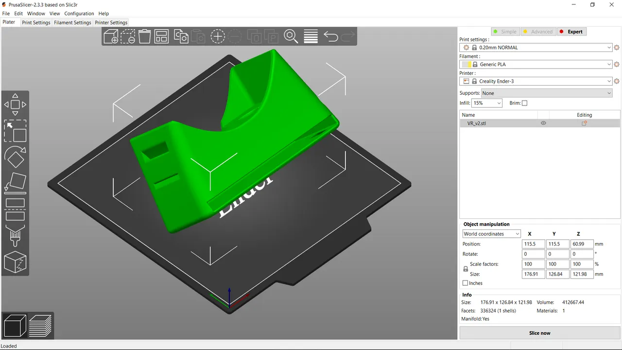Image resolution: width=622 pixels, height=350 pixels.
Task: Click the Add object toolbar icon
Action: 111,36
